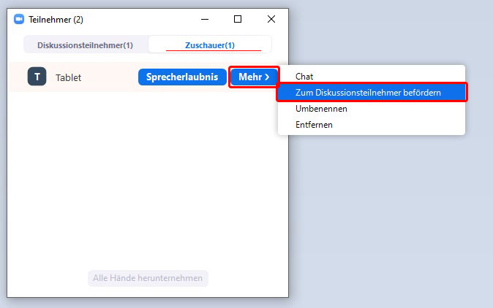Click the chevron arrow on Mehr
Viewport: 493px width, 308px height.
tap(267, 77)
